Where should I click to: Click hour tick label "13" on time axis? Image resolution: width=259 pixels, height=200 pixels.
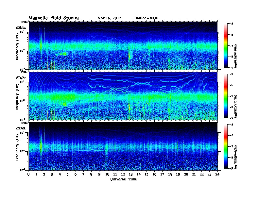point(131,174)
